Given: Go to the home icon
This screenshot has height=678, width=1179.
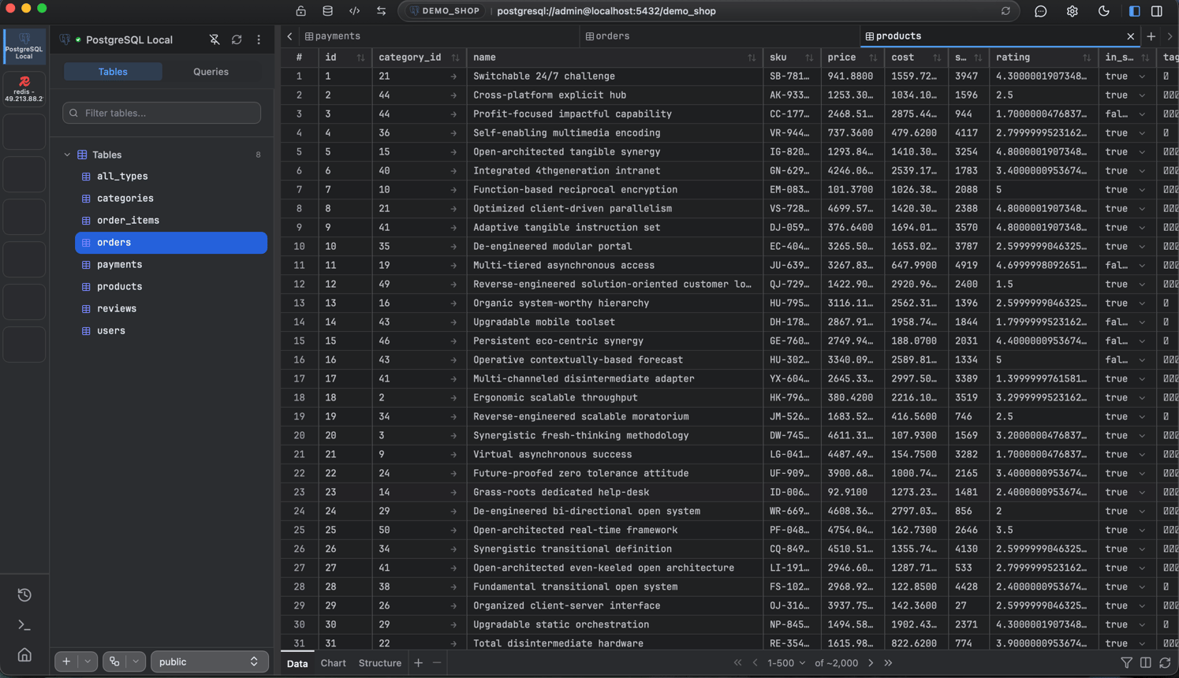Looking at the screenshot, I should click(x=24, y=655).
